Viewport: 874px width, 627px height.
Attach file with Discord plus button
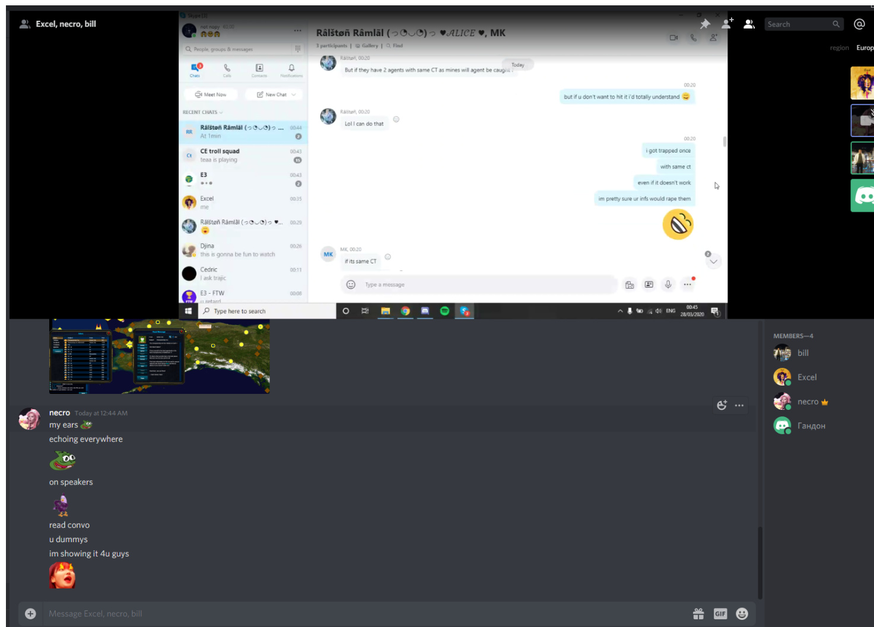pos(31,614)
